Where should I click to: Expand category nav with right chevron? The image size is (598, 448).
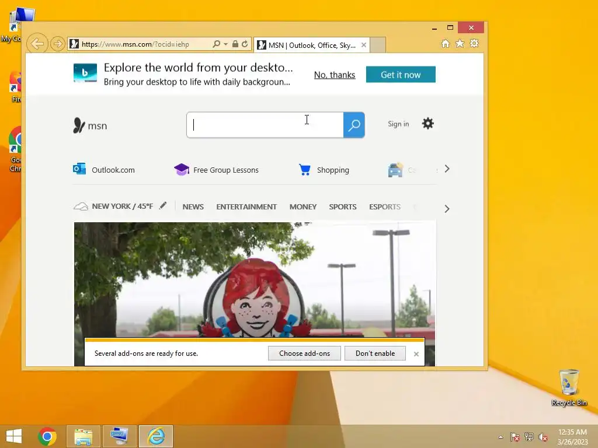[447, 209]
